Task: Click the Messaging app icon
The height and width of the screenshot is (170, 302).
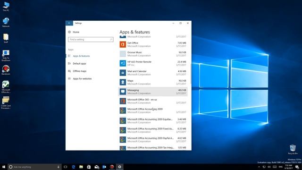Action: 123,92
